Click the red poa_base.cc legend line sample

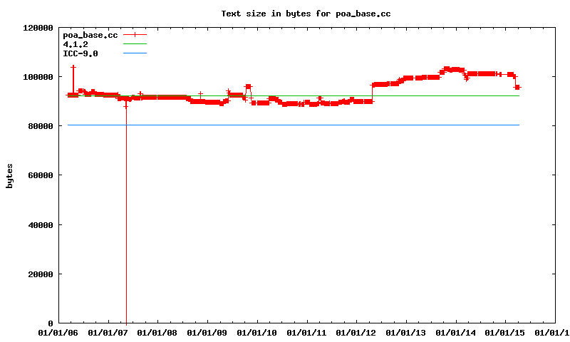tap(135, 34)
